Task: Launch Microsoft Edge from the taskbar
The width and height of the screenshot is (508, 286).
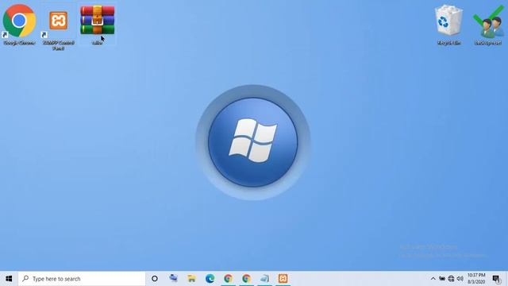Action: pos(210,279)
